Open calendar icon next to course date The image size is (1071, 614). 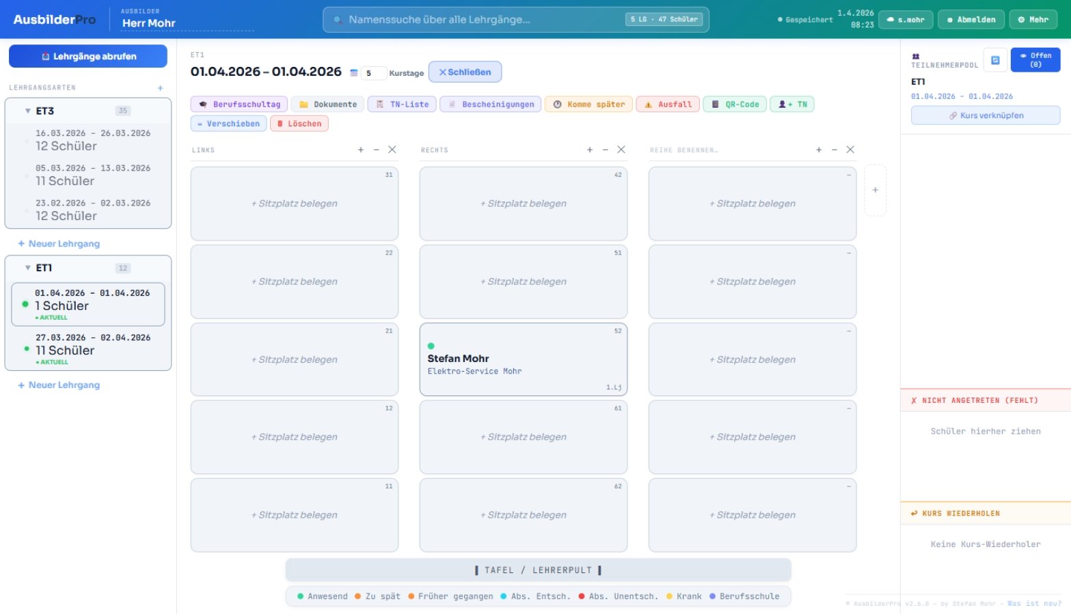tap(354, 72)
